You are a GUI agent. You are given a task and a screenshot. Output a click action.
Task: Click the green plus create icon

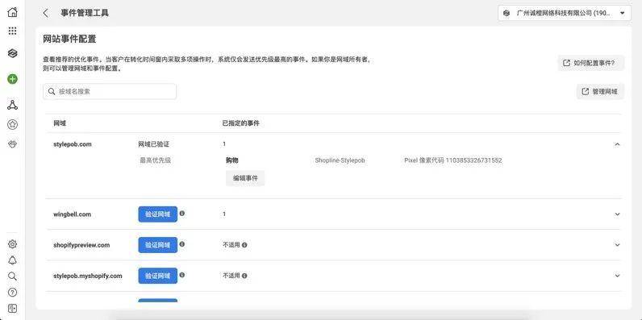pos(13,79)
